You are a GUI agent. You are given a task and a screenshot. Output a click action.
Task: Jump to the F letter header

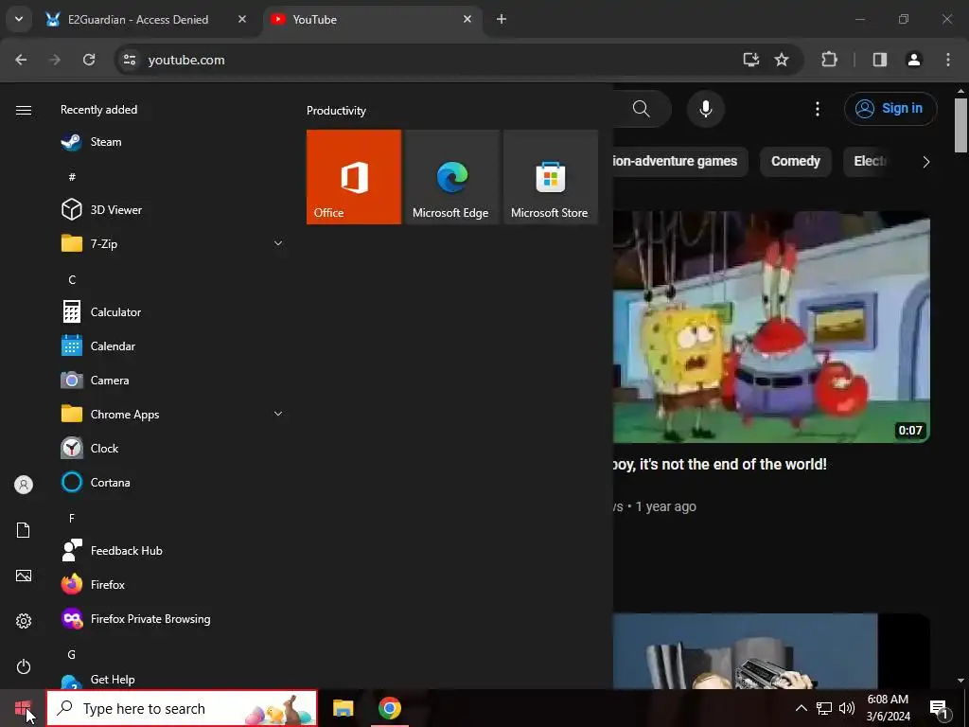[72, 518]
